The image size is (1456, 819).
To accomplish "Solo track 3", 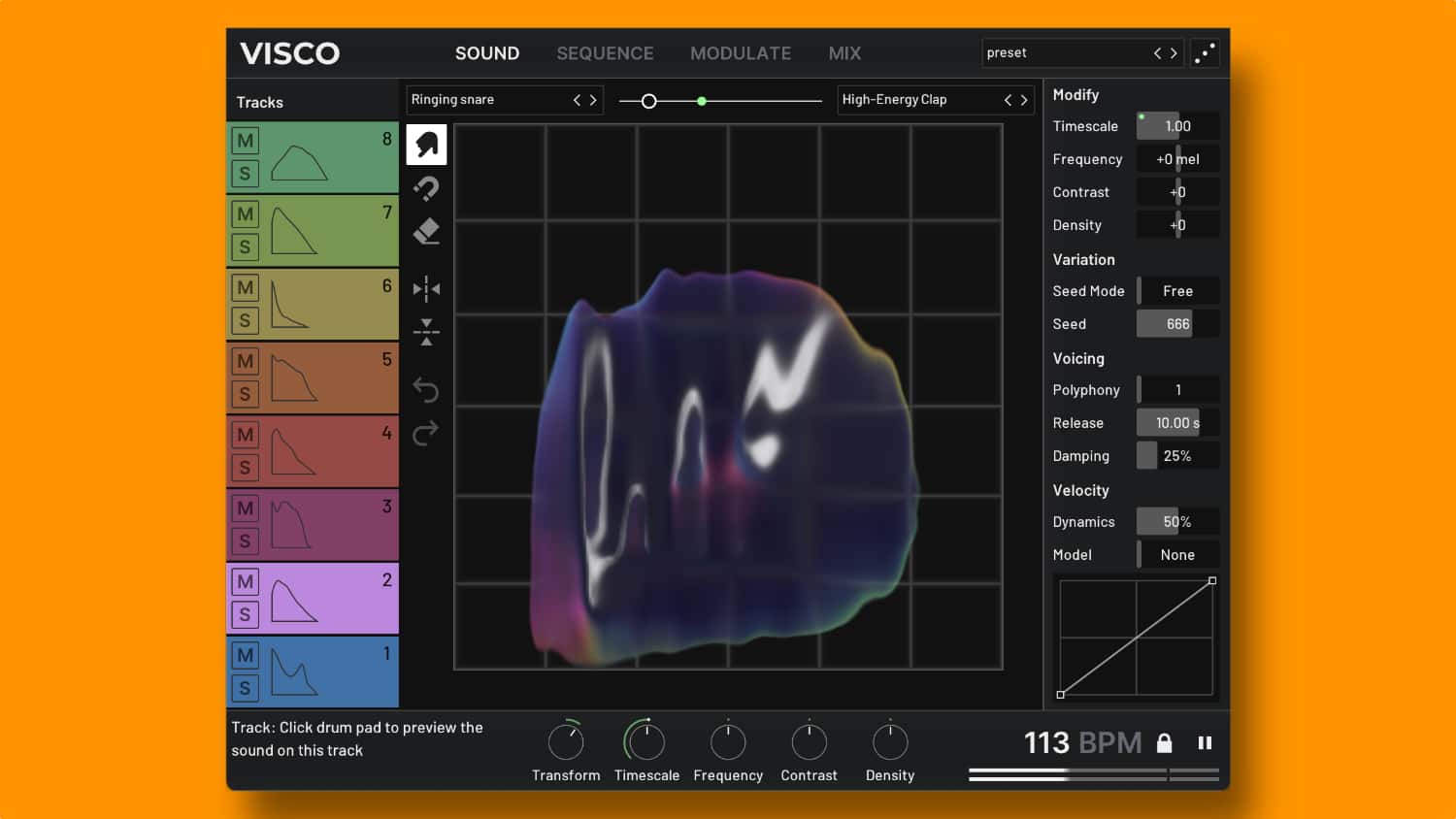I will (x=246, y=541).
